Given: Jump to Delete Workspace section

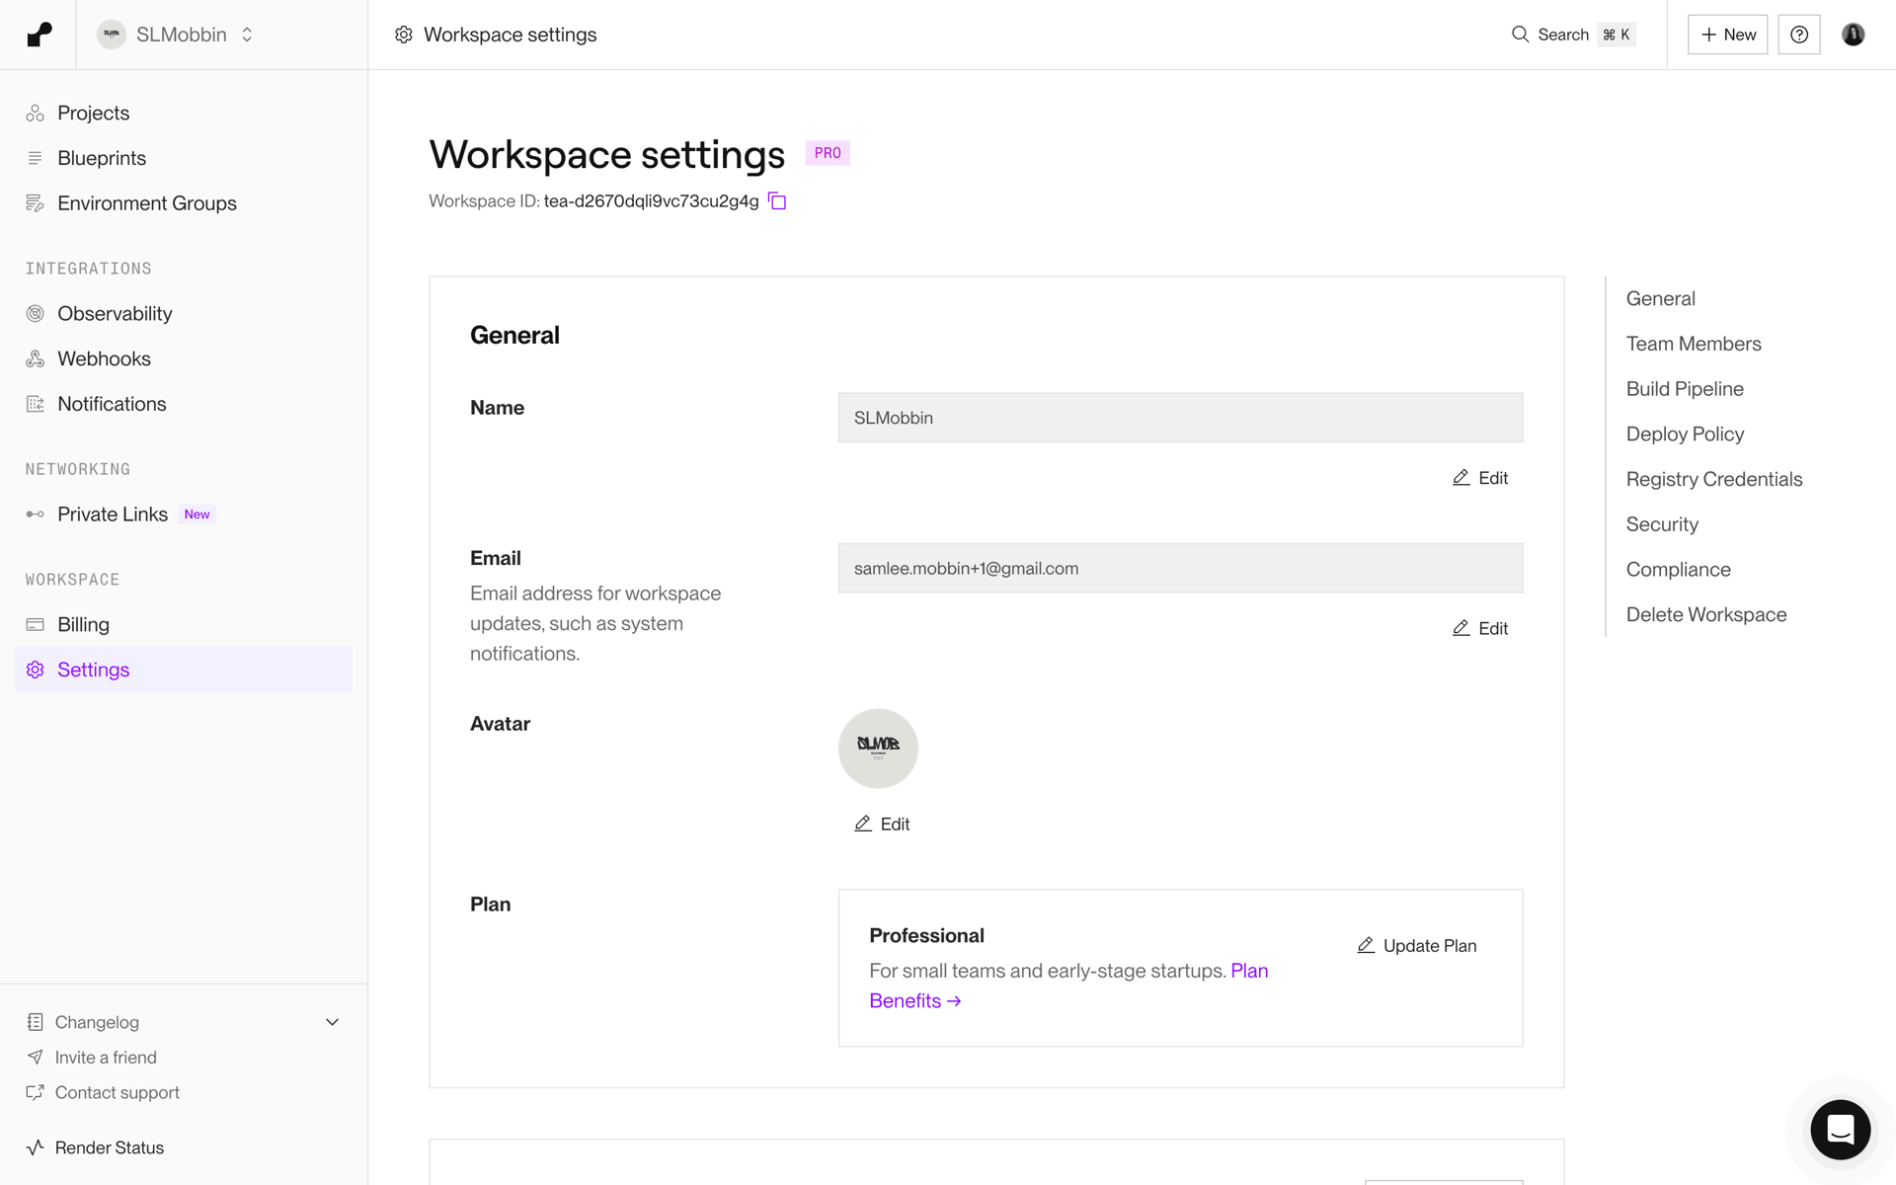Looking at the screenshot, I should (x=1706, y=614).
